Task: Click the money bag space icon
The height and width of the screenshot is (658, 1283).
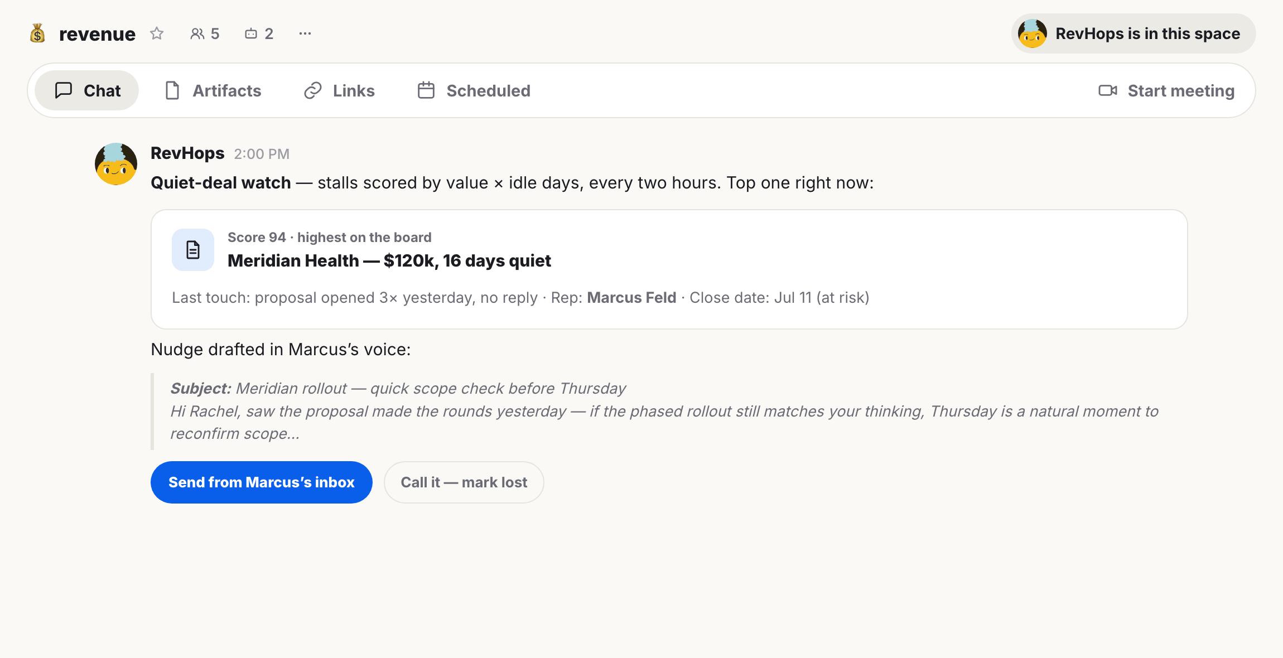Action: pos(37,33)
